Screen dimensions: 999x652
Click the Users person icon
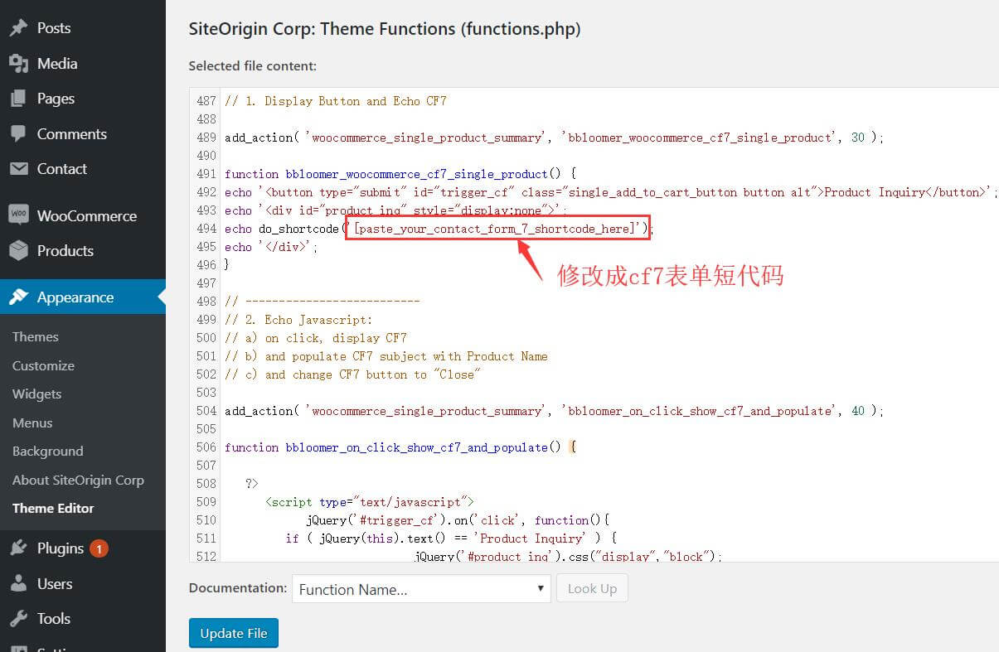point(18,584)
